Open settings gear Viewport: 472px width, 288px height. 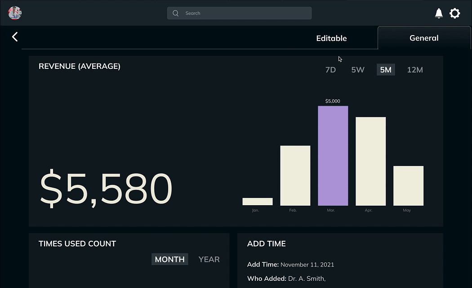pos(454,13)
